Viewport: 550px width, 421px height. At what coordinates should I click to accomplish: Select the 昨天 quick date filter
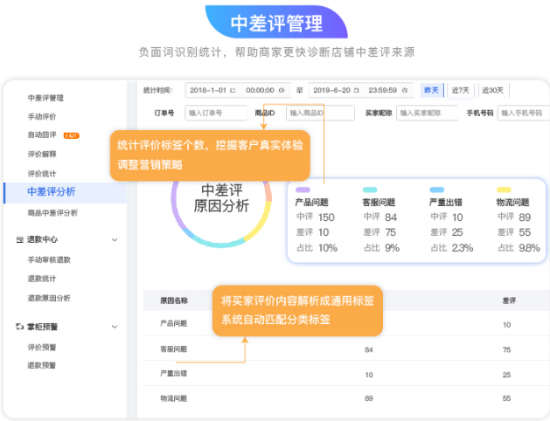pyautogui.click(x=431, y=90)
